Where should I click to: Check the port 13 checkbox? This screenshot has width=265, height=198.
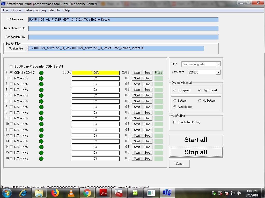click(11, 141)
